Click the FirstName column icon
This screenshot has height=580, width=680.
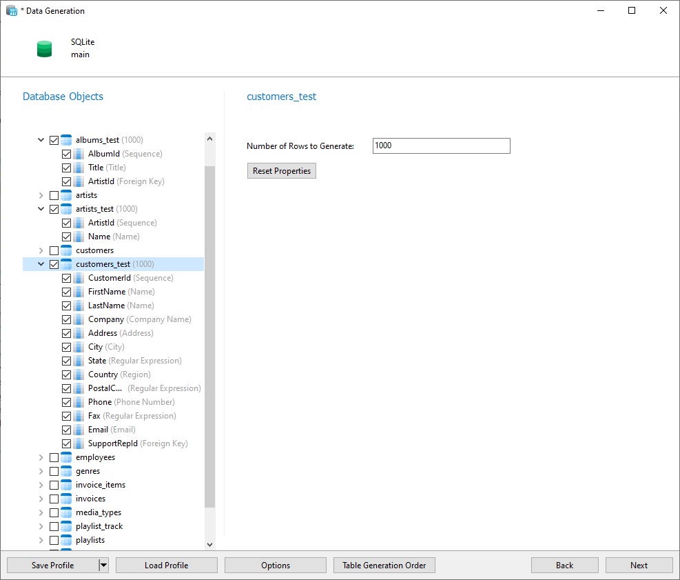click(79, 292)
